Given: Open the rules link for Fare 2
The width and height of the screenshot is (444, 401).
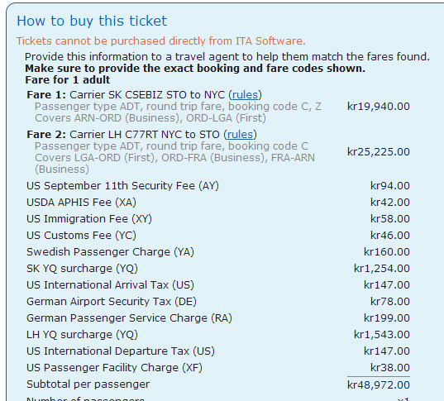Looking at the screenshot, I should point(240,135).
